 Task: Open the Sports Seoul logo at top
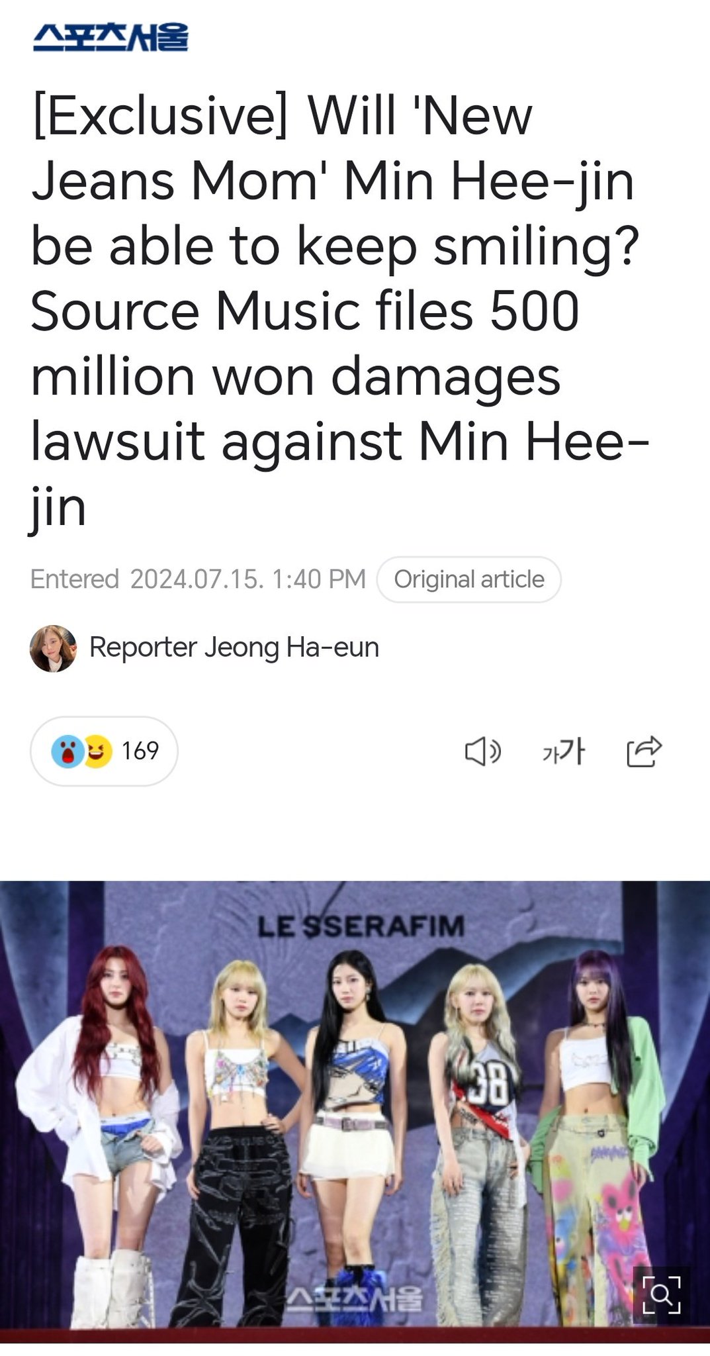coord(111,37)
